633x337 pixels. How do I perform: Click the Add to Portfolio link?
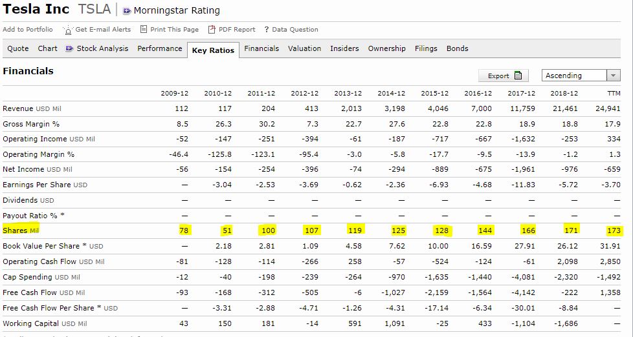[x=28, y=30]
